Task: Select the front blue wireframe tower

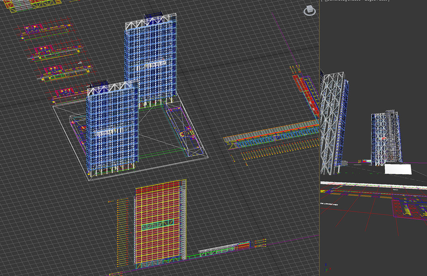Action: tap(112, 129)
